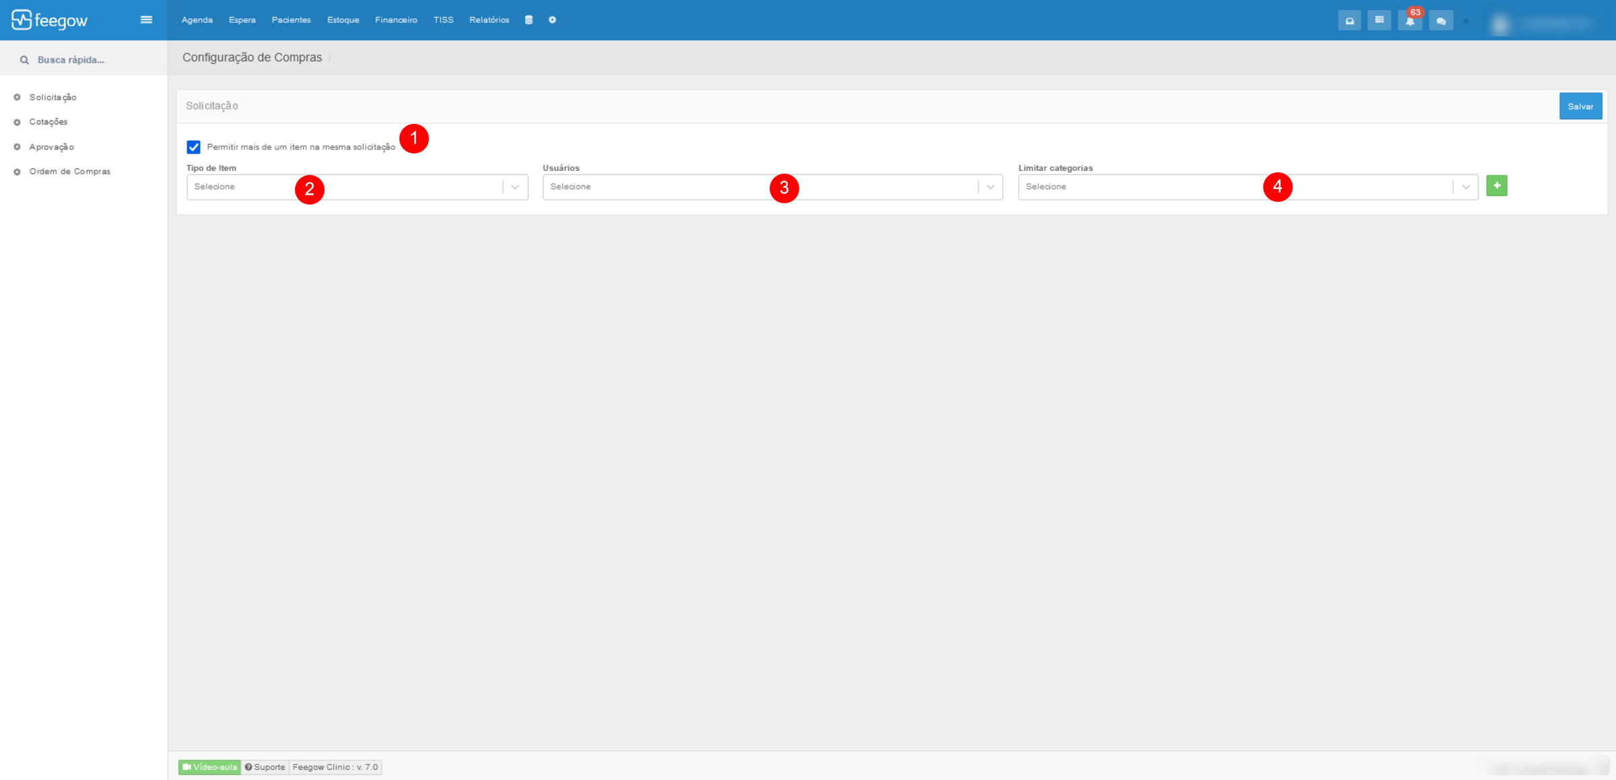Click the Salvar button
The height and width of the screenshot is (780, 1616).
(1580, 106)
